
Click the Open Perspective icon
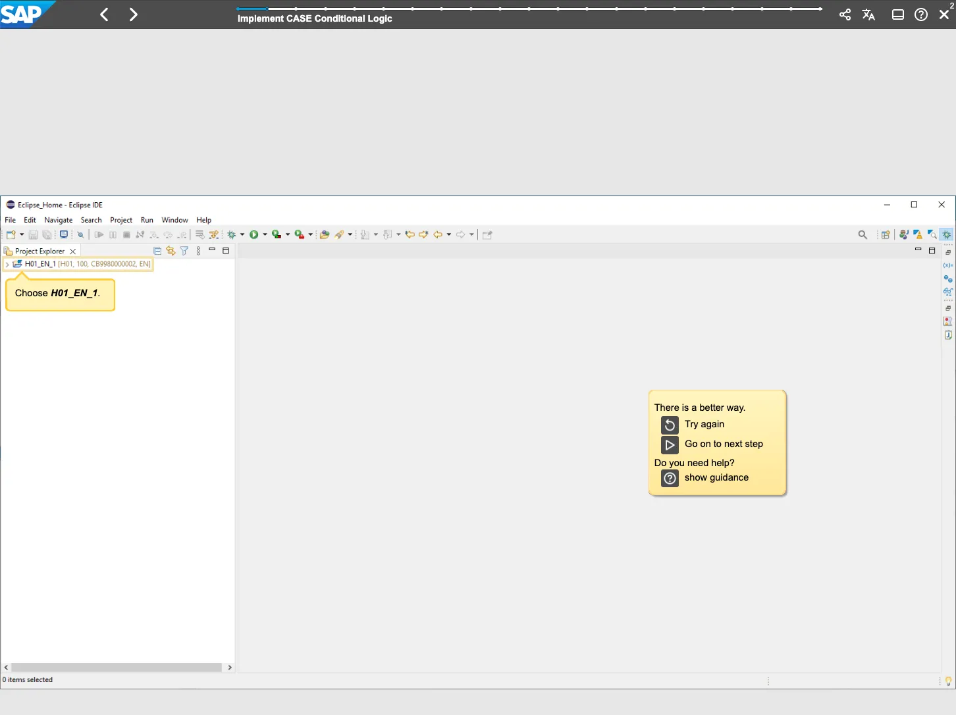point(886,235)
